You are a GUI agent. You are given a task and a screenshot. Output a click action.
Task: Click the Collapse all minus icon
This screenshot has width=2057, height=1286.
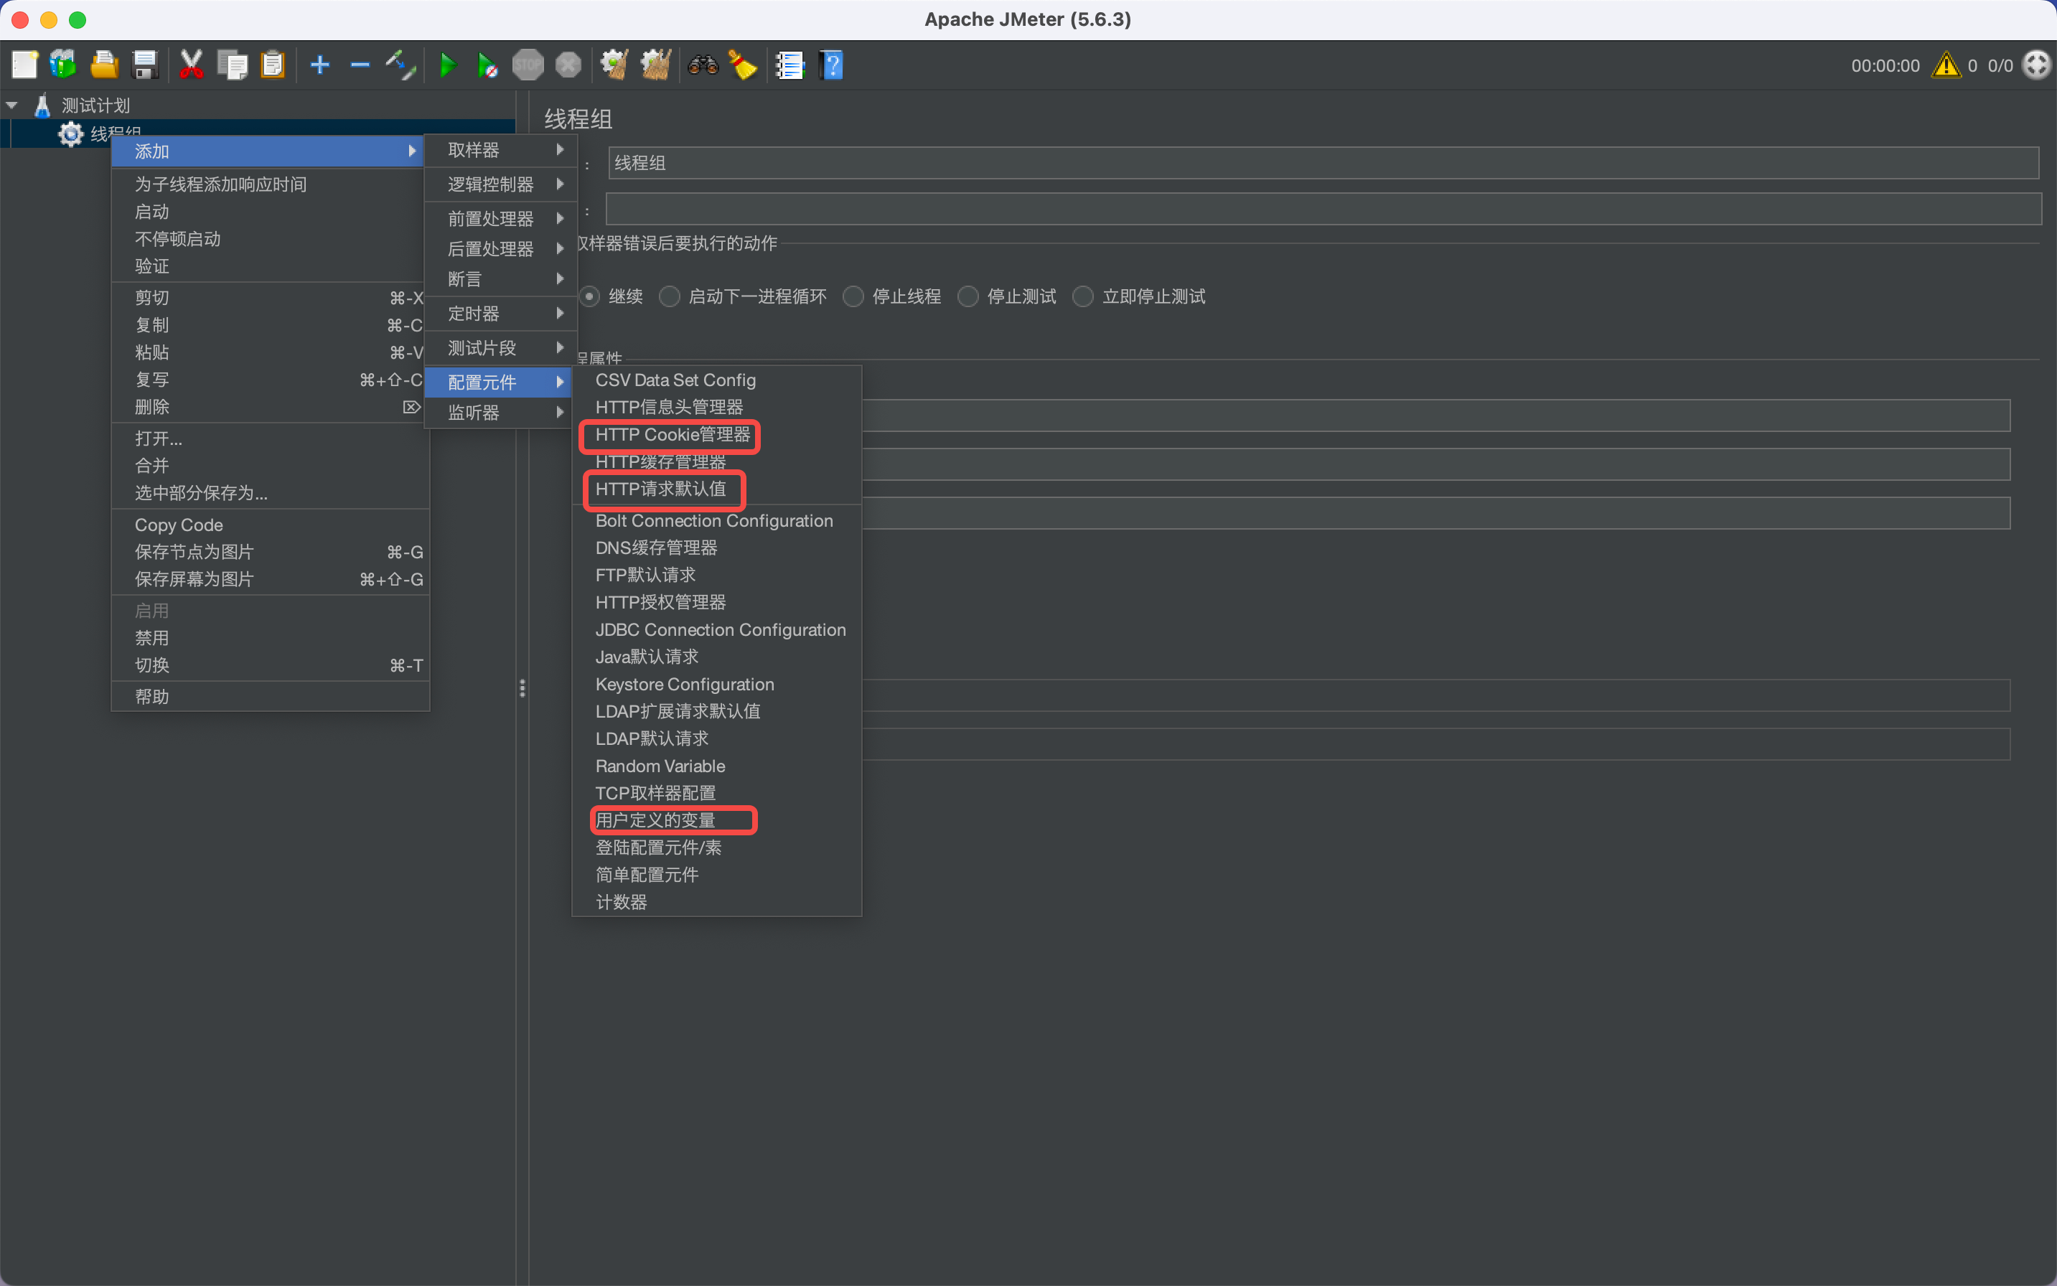tap(360, 65)
